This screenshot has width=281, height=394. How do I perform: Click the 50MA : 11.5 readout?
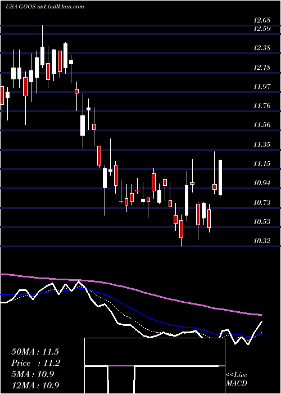coord(35,352)
